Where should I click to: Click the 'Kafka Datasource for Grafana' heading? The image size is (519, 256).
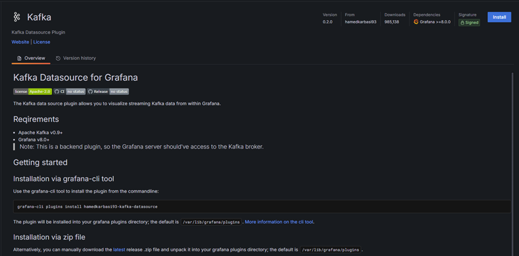75,78
